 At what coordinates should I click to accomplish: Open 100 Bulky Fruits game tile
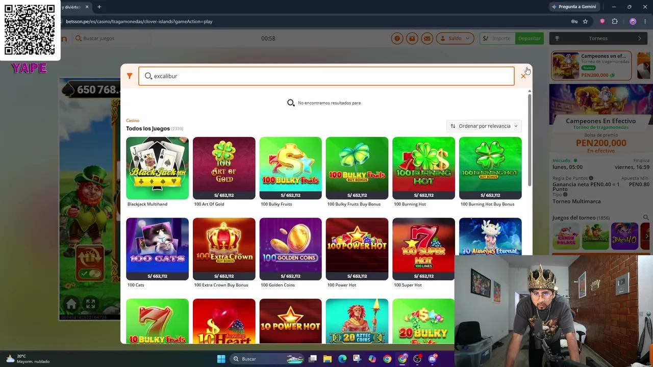tap(290, 168)
